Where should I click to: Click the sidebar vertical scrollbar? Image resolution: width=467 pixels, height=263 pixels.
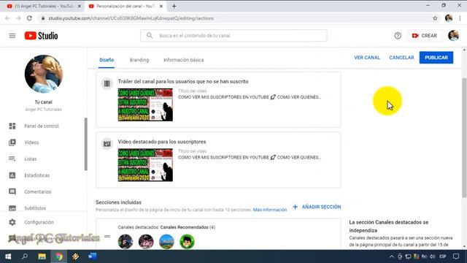tap(86, 144)
